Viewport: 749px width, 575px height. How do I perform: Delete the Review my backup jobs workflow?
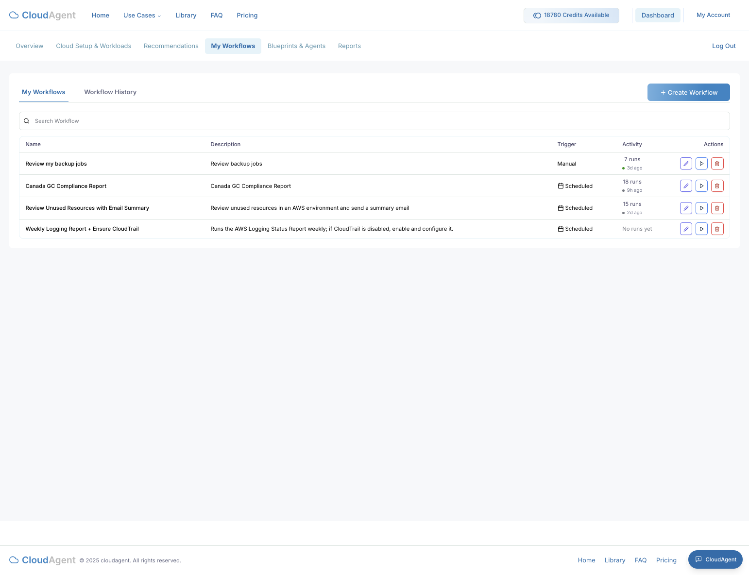click(717, 163)
